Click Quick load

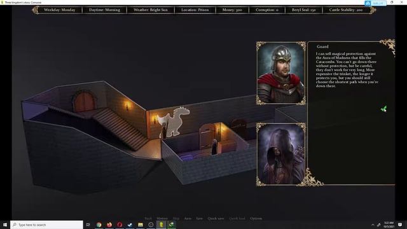pyautogui.click(x=237, y=218)
